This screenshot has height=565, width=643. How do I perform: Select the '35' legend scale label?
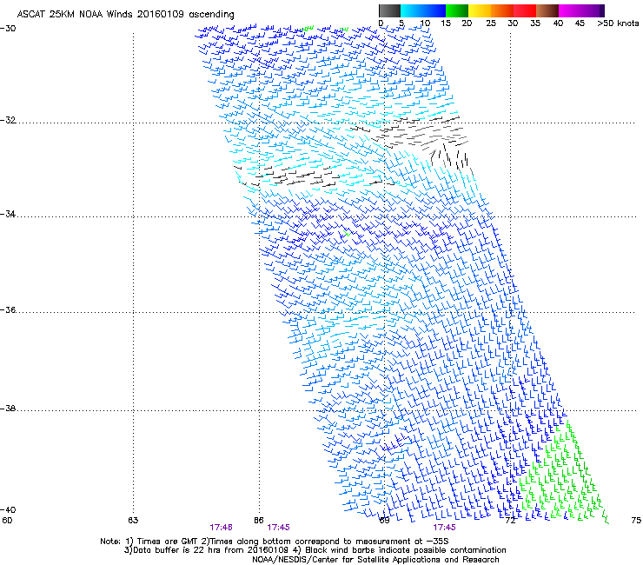pos(535,23)
